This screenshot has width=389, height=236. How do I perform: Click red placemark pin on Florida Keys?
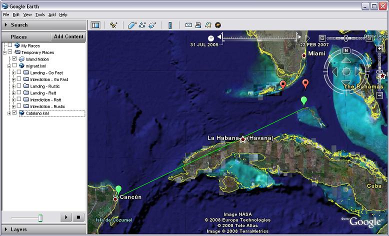click(283, 85)
